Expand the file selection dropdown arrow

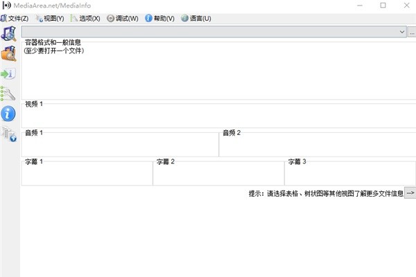[x=402, y=32]
